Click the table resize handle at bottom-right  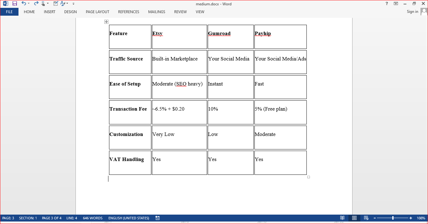pos(309,177)
